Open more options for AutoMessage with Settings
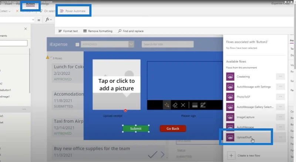The height and width of the screenshot is (162, 296). (280, 87)
